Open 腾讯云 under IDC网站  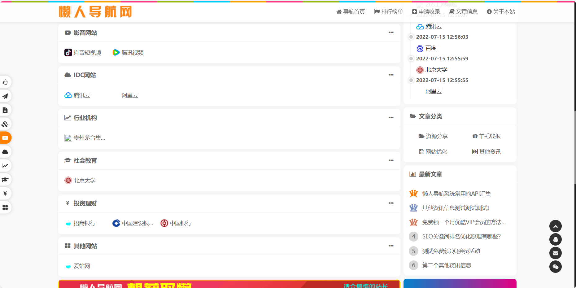tap(77, 95)
